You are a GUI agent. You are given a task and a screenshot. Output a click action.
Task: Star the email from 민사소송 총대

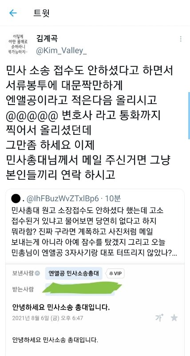point(174,318)
